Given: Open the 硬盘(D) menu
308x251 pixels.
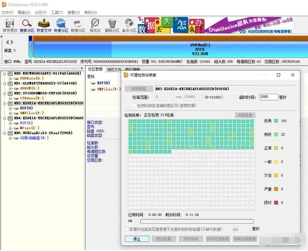Looking at the screenshot, I should tap(24, 13).
